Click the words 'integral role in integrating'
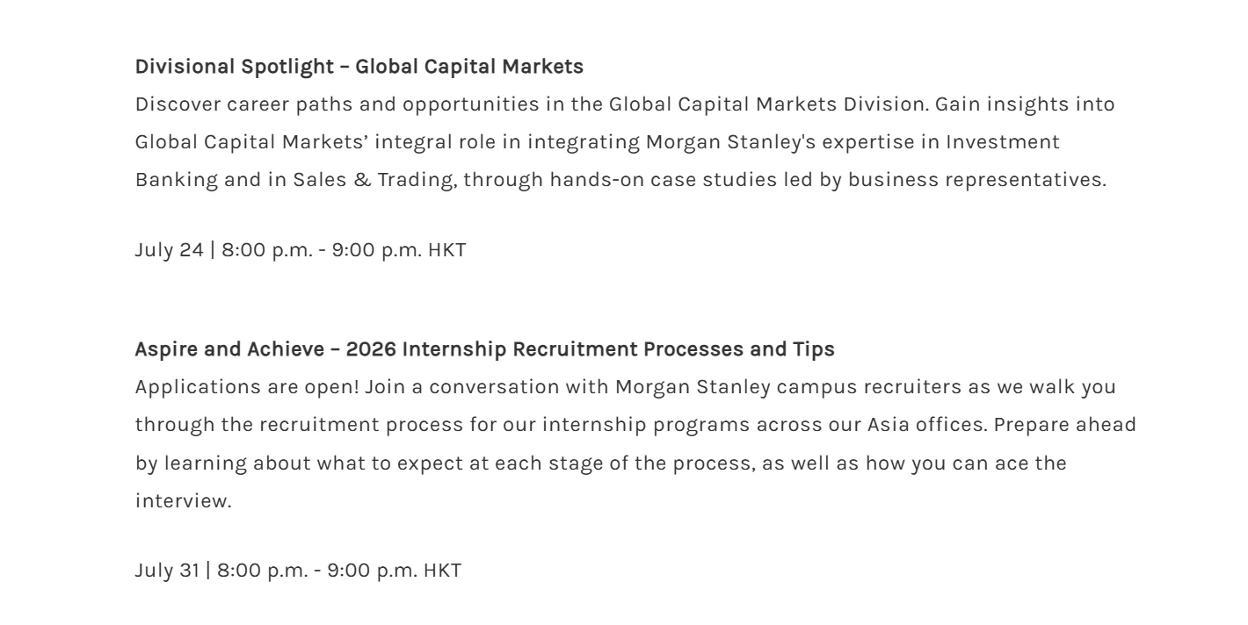This screenshot has height=625, width=1248. pyautogui.click(x=519, y=142)
